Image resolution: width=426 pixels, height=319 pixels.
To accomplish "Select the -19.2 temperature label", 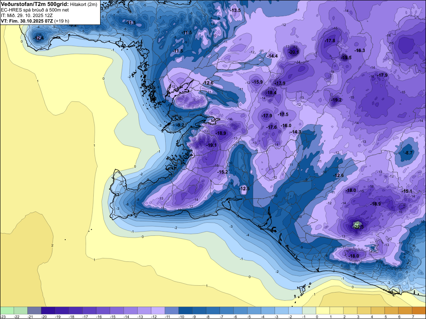I will tap(337, 100).
